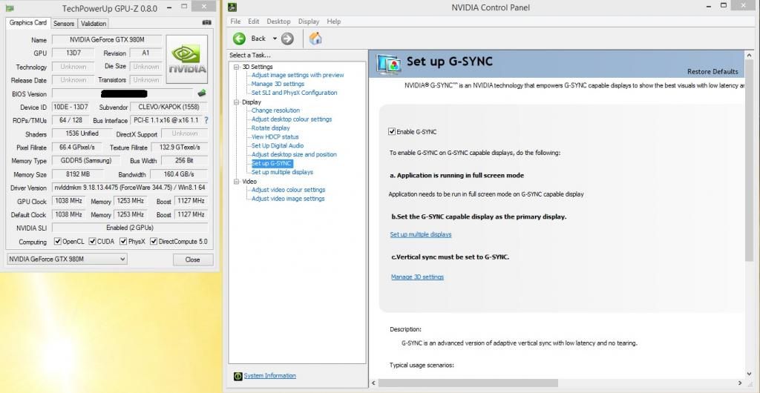Select Adjust video image settings

(288, 199)
